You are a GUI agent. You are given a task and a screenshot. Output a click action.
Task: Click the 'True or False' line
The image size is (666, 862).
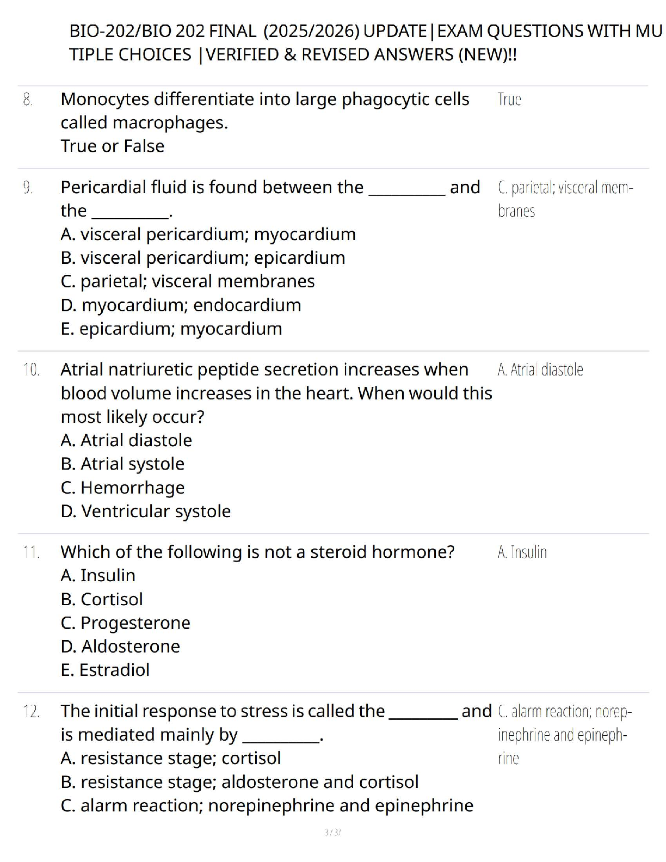112,146
